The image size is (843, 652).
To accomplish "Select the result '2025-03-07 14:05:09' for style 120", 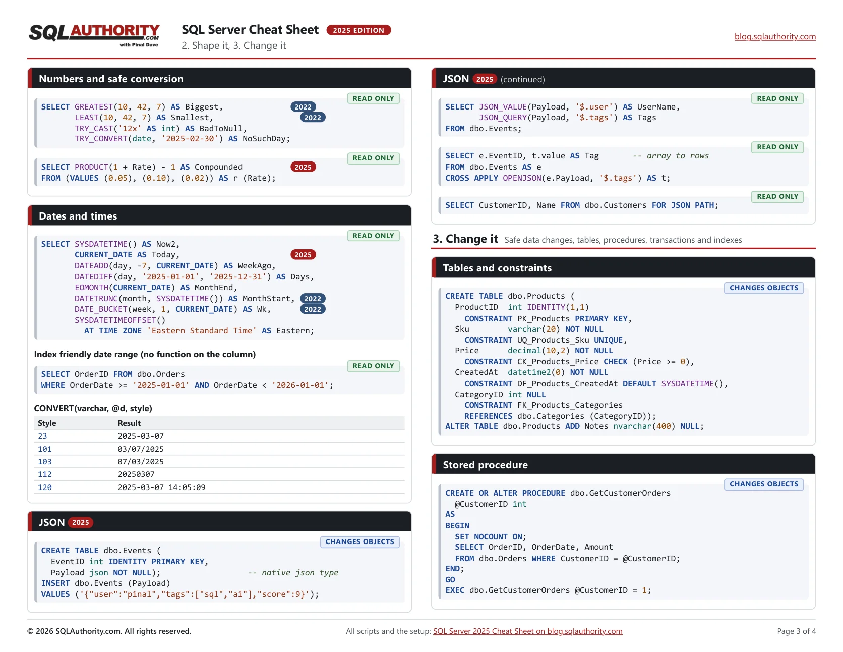I will pyautogui.click(x=161, y=487).
